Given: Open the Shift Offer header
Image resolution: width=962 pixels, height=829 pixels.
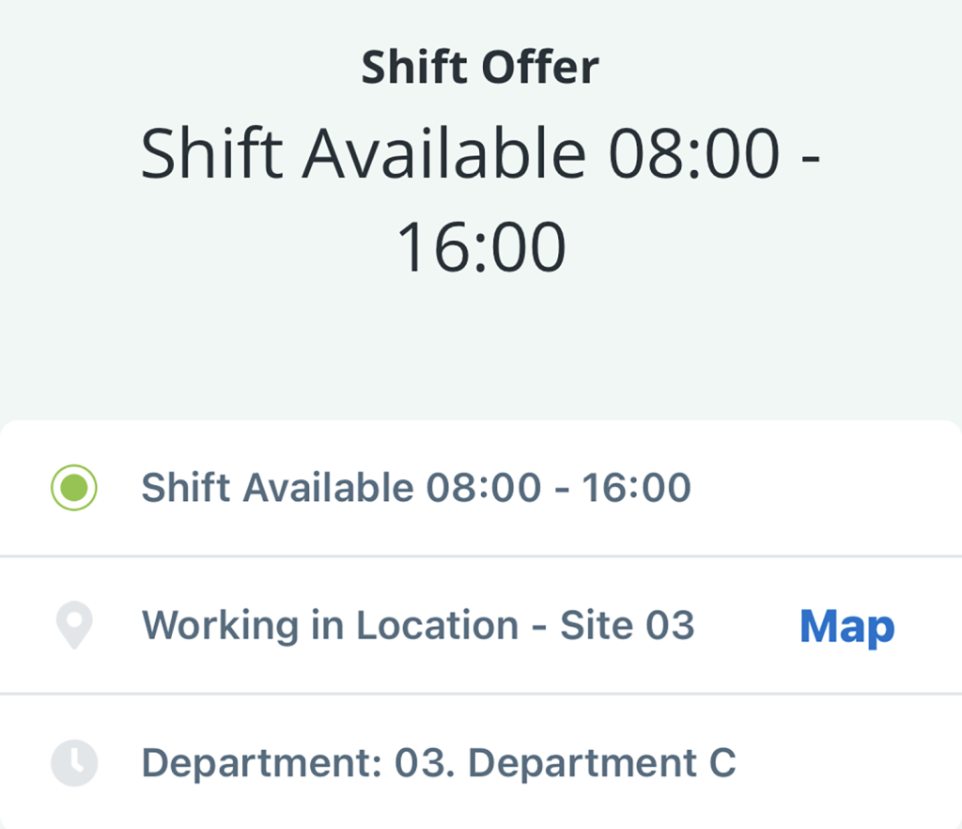Looking at the screenshot, I should (480, 66).
